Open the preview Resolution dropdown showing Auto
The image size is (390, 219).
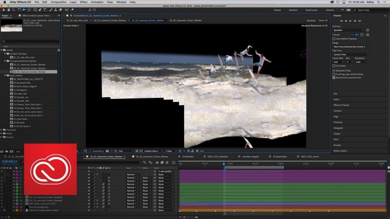(x=361, y=62)
